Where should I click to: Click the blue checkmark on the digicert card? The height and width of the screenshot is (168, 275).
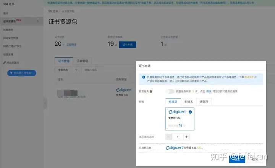pyautogui.click(x=190, y=112)
